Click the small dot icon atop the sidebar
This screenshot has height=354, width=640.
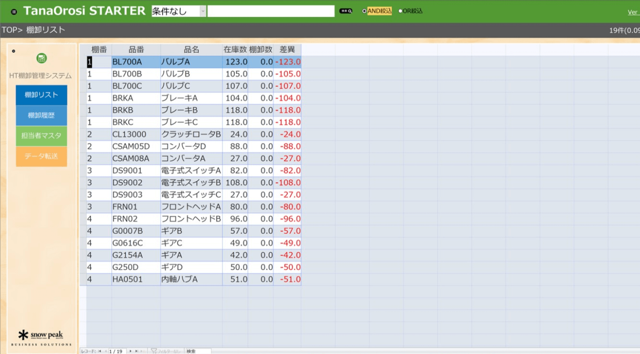pyautogui.click(x=14, y=51)
